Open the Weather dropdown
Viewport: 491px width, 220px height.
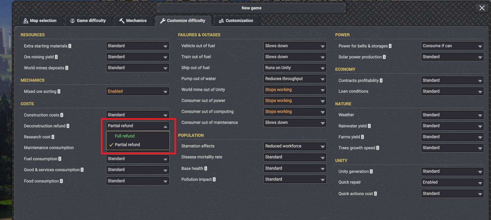coord(452,115)
